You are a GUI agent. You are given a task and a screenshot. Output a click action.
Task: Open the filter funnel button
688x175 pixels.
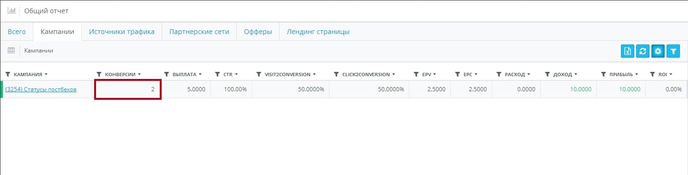click(x=673, y=51)
